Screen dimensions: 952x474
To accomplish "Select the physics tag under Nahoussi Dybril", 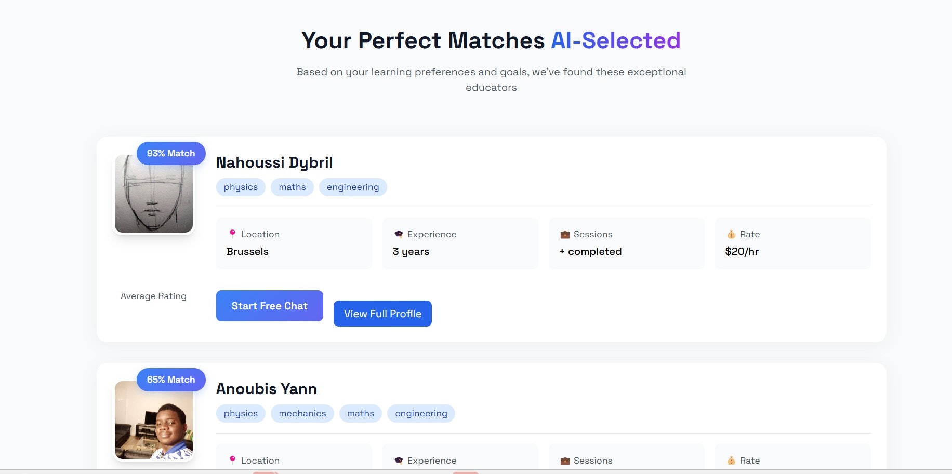I will point(241,187).
